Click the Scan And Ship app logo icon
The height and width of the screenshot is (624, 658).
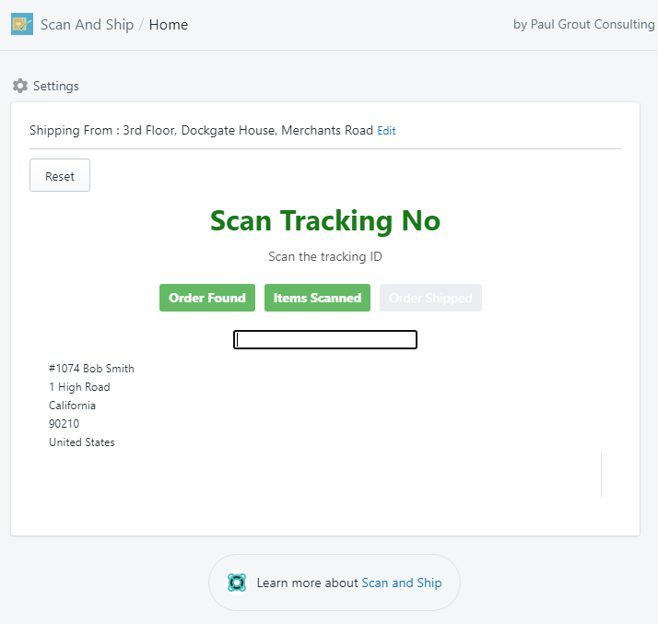point(22,24)
